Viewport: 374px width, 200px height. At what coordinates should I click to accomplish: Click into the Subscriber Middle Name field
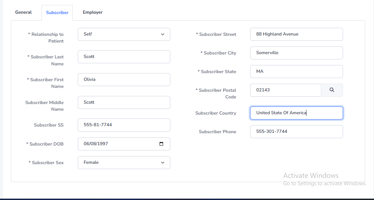point(124,102)
